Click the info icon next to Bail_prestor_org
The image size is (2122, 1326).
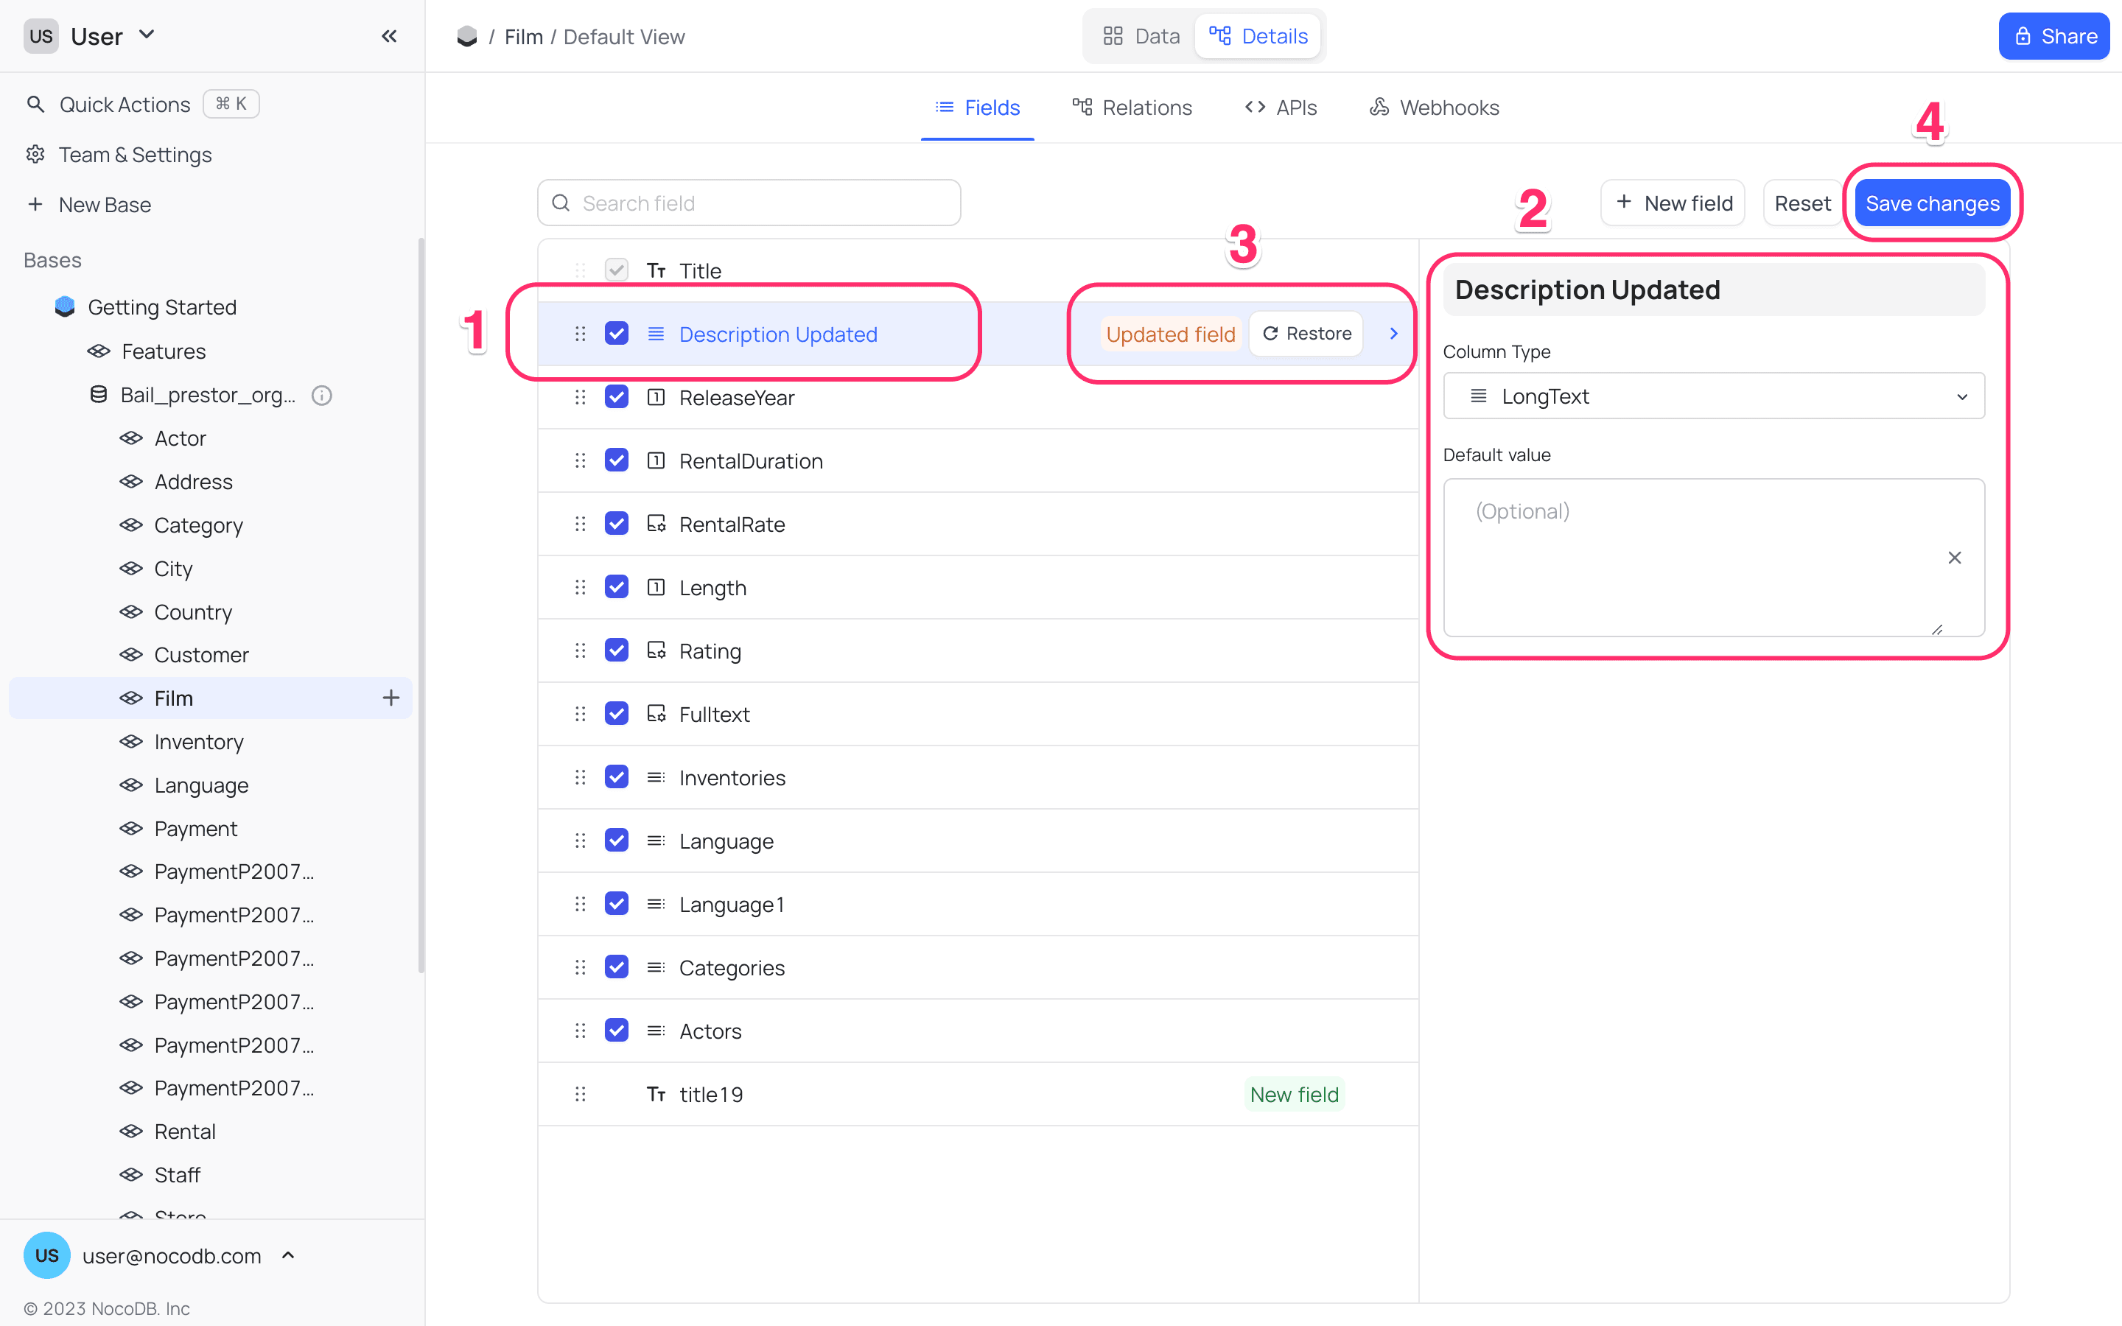point(322,396)
